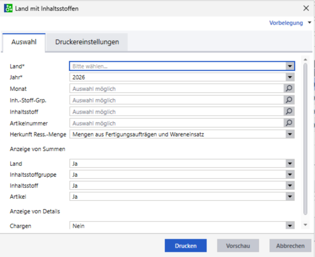Click the Herkunft Ress.-Menge label
The height and width of the screenshot is (257, 315).
coord(38,135)
